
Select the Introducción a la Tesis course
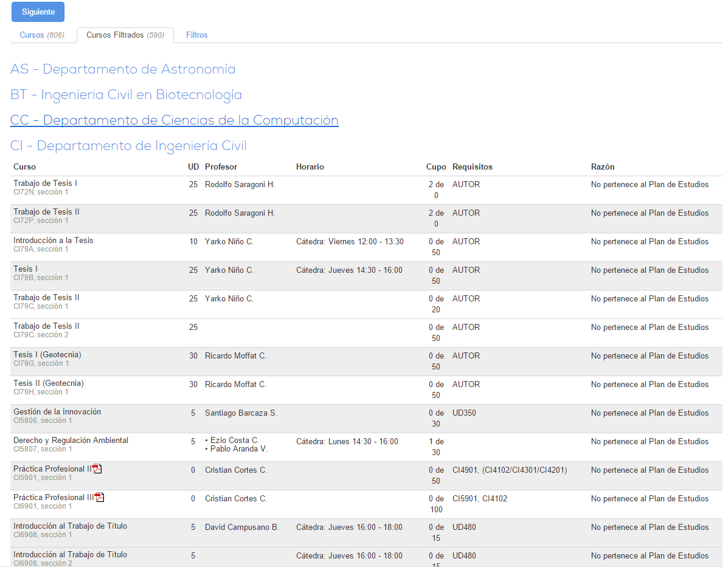(54, 241)
